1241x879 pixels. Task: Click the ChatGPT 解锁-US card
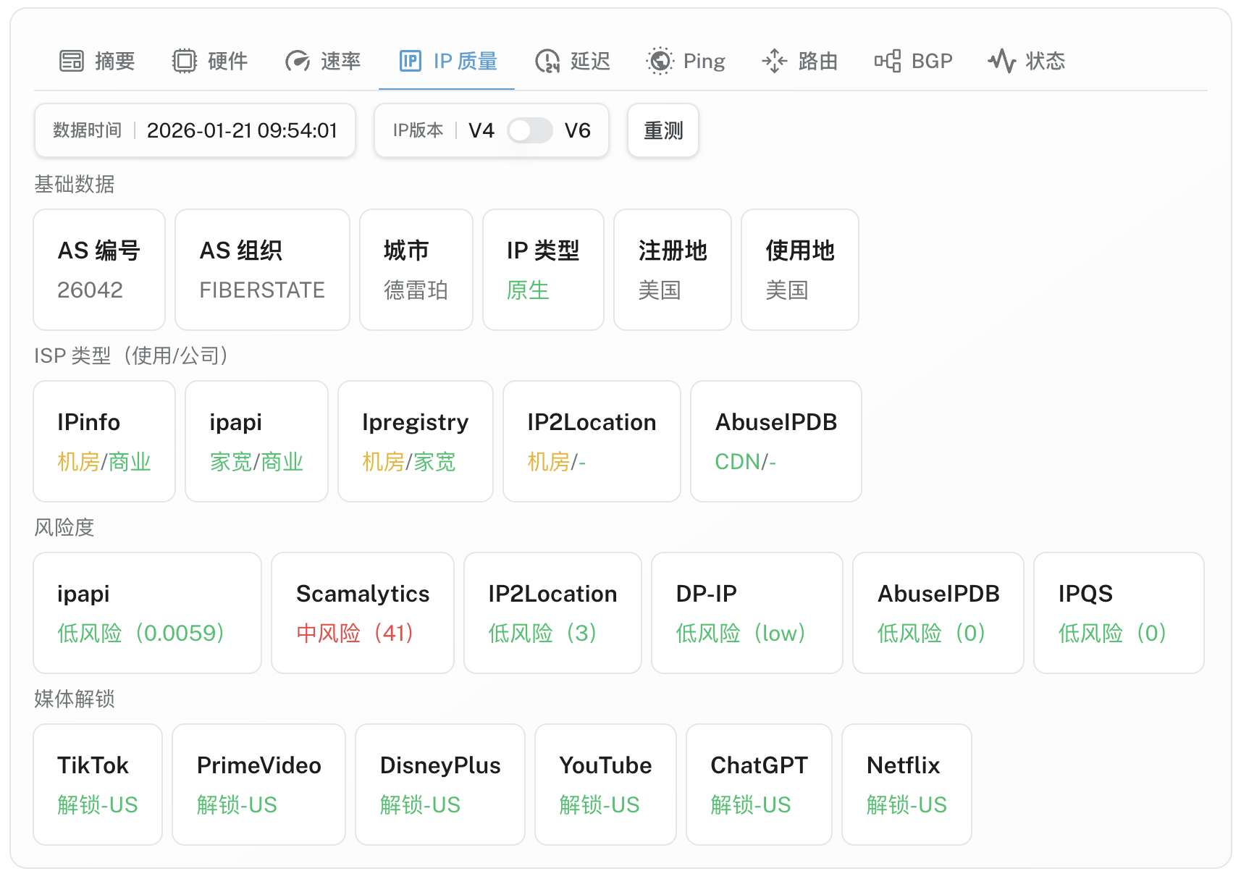click(x=758, y=784)
